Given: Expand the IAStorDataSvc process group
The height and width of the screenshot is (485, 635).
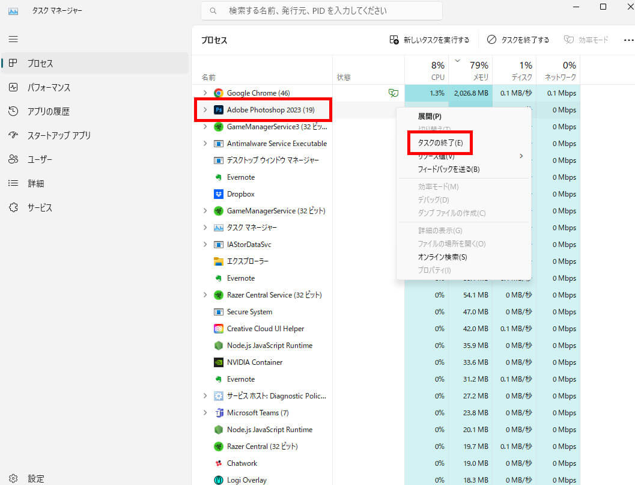Looking at the screenshot, I should (205, 245).
